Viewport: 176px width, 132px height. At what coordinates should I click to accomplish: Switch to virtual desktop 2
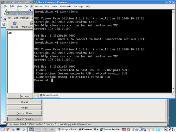click(38, 129)
